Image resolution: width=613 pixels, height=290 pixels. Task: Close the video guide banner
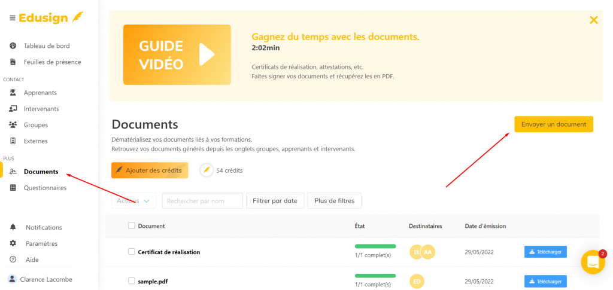click(593, 20)
